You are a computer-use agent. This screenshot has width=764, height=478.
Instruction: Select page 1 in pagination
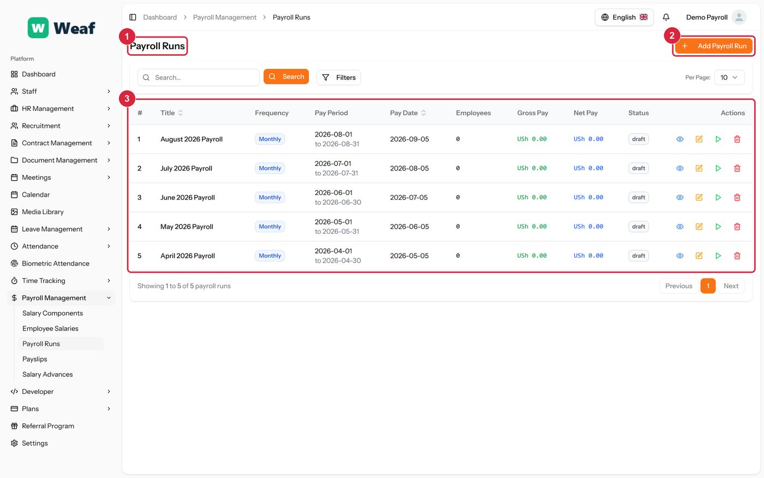(x=708, y=286)
